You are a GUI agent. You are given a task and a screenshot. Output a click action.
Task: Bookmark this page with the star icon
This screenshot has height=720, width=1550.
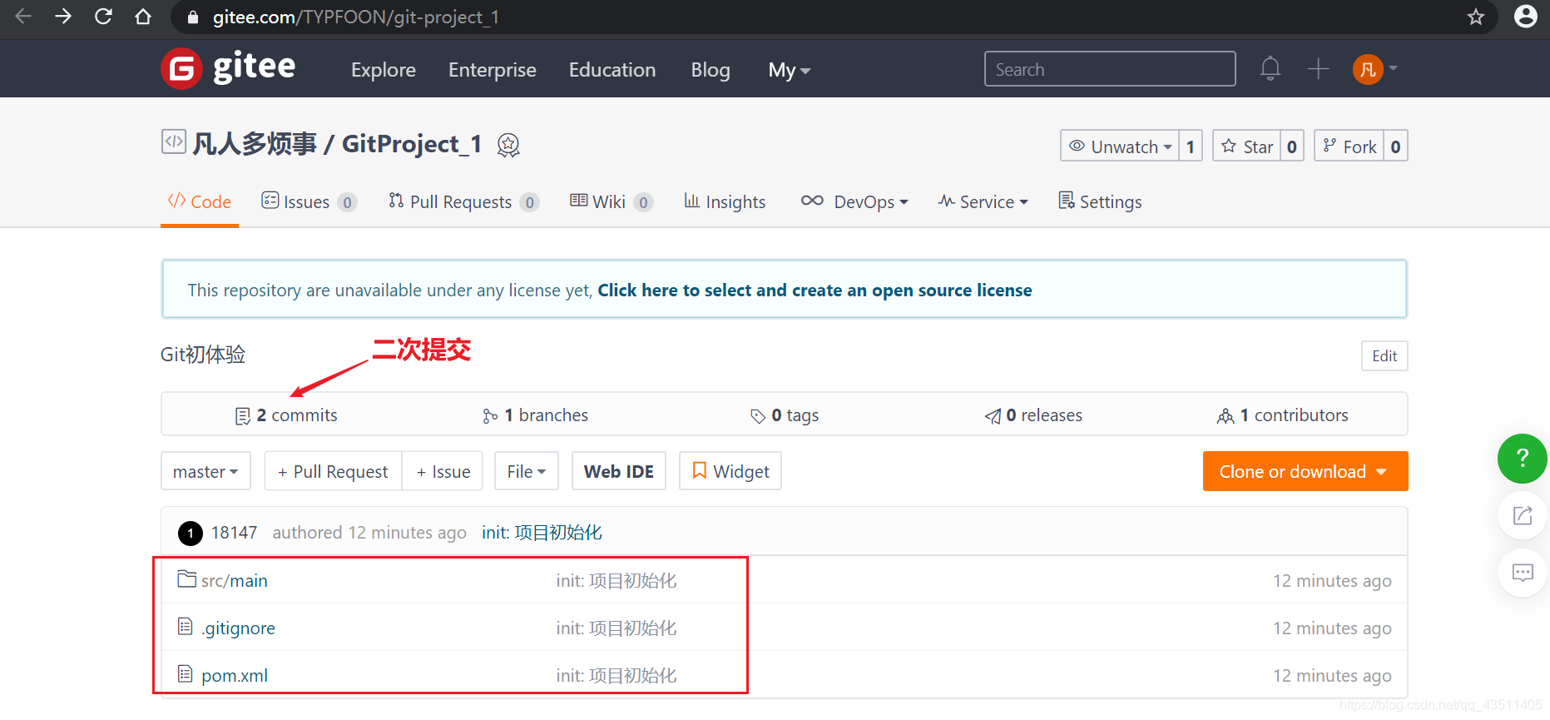click(x=1475, y=17)
